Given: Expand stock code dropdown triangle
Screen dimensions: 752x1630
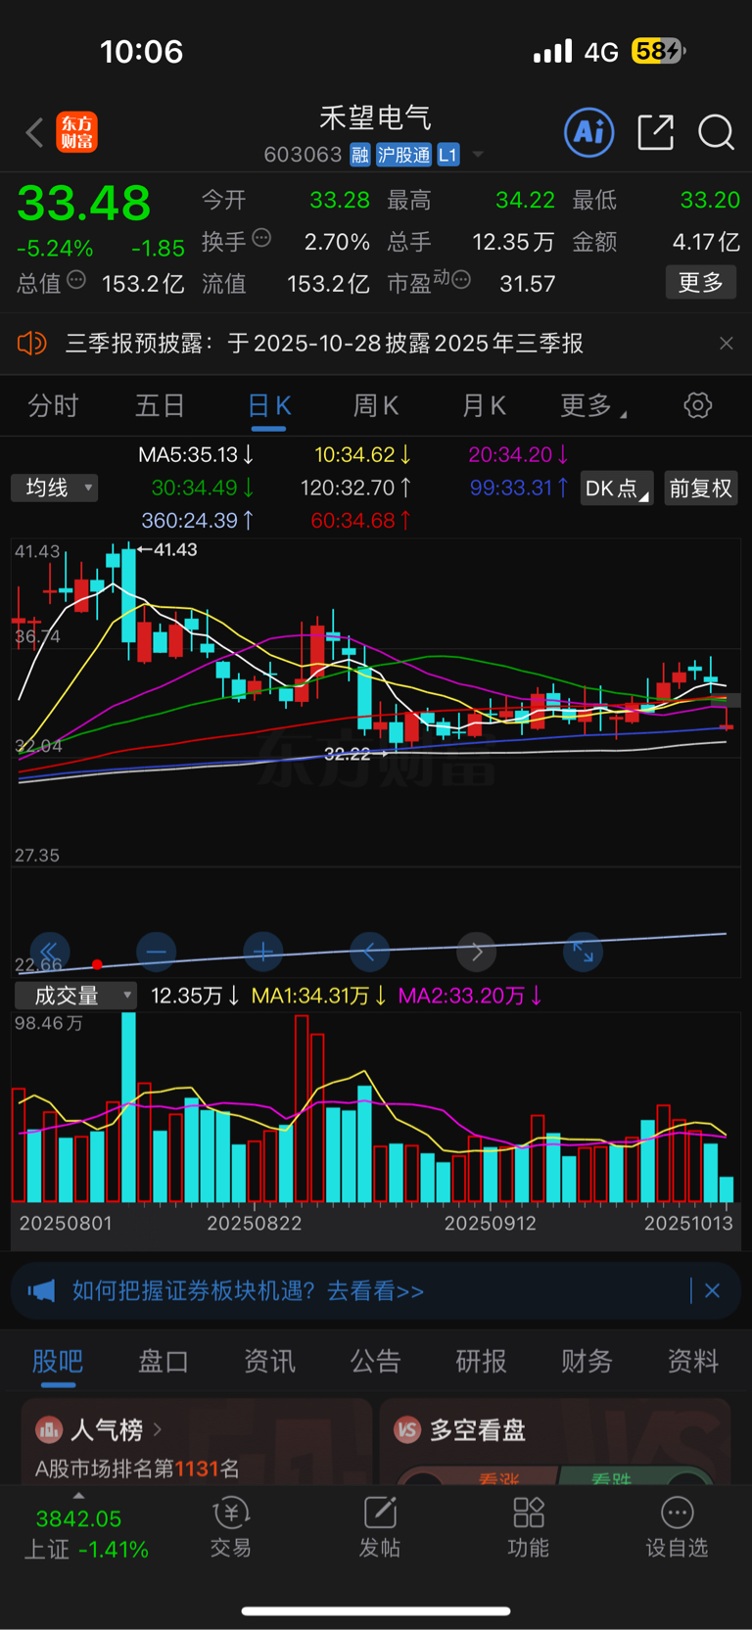Looking at the screenshot, I should point(478,155).
